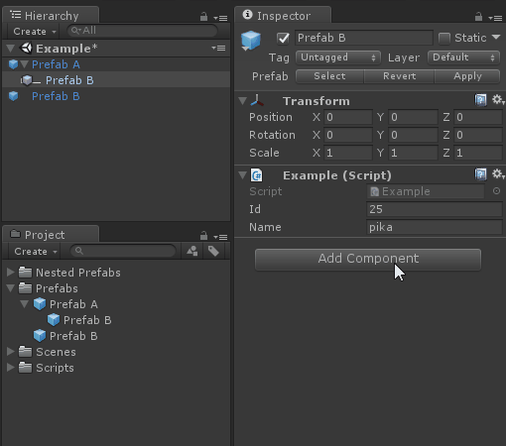
Task: Open Example Script help reference icon
Action: [480, 174]
